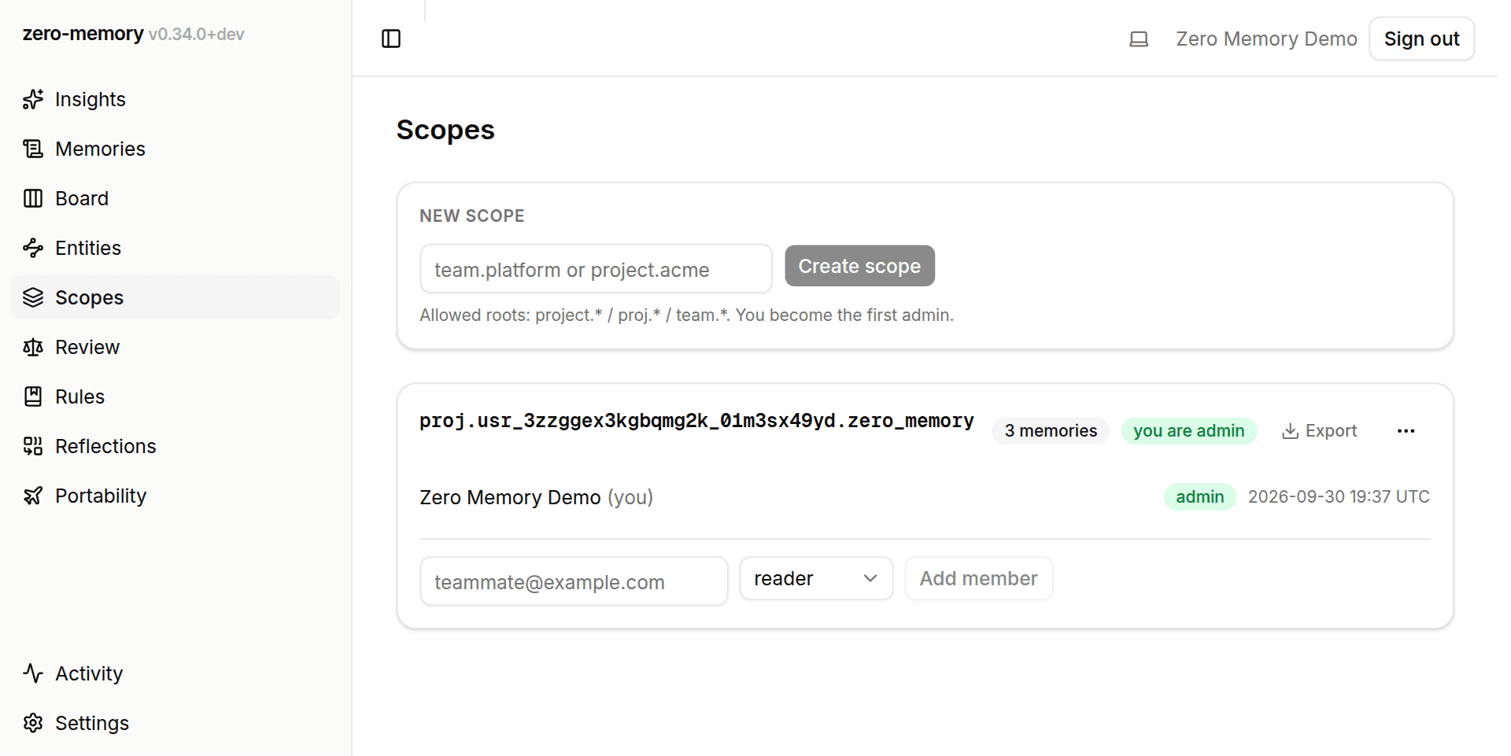
Task: Click 'Zero Memory Demo' in the header
Action: click(x=1266, y=39)
